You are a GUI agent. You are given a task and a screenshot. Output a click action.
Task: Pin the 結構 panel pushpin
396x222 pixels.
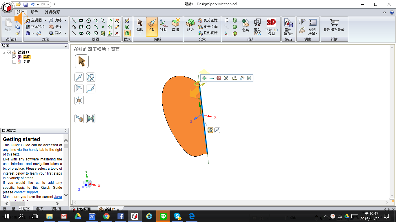point(66,46)
